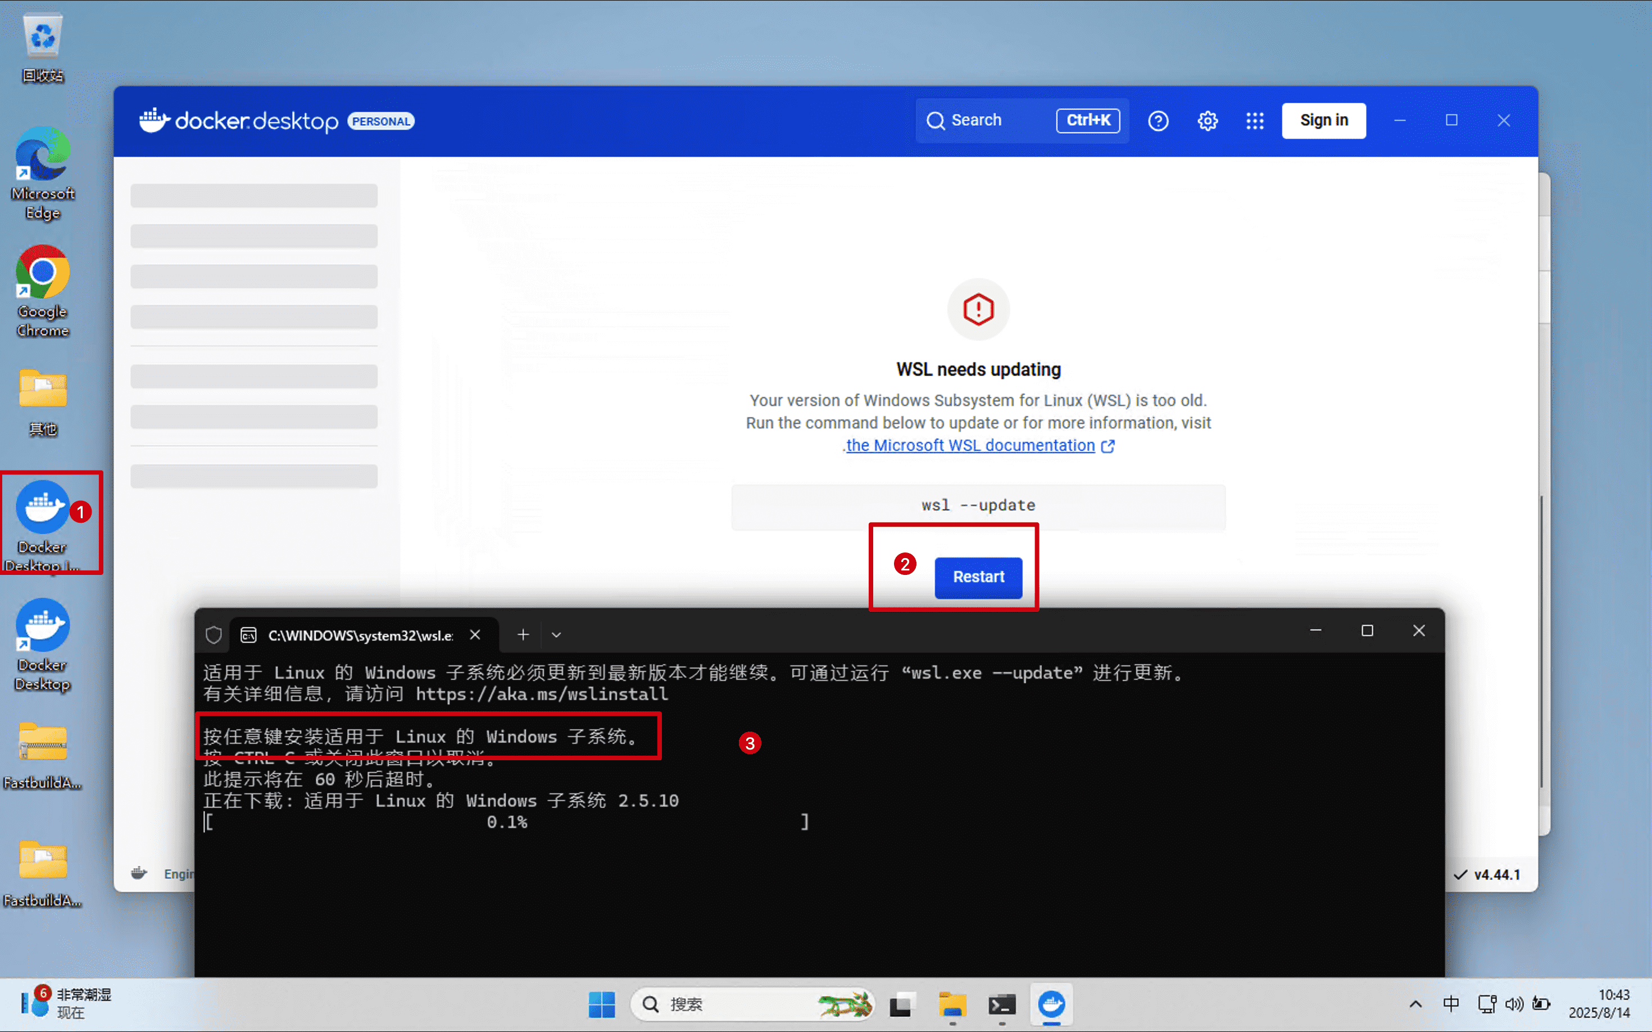Open the Windows Start menu
The width and height of the screenshot is (1652, 1032).
(601, 1004)
